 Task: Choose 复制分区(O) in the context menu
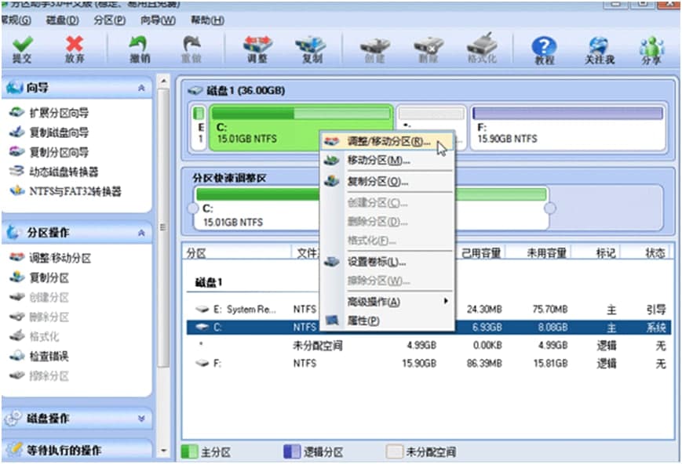[387, 181]
